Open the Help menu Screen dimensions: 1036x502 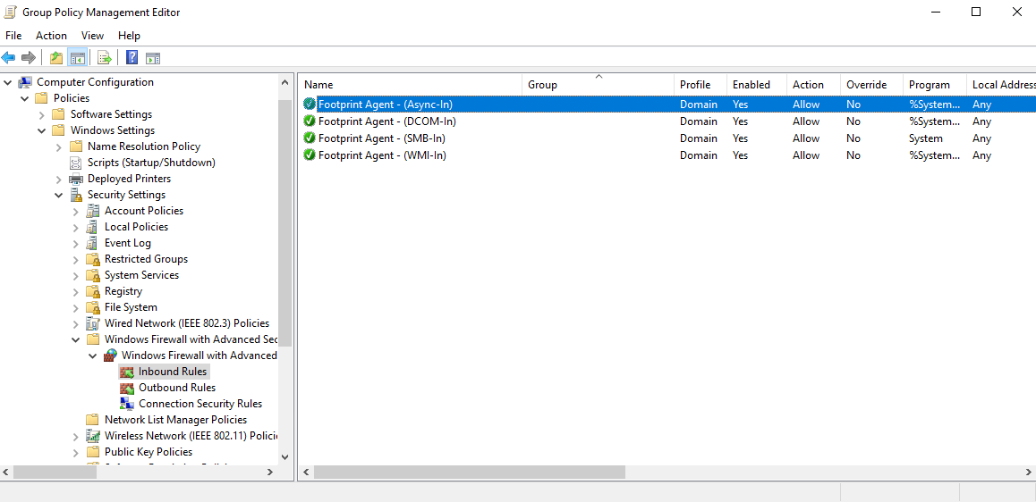[x=129, y=36]
